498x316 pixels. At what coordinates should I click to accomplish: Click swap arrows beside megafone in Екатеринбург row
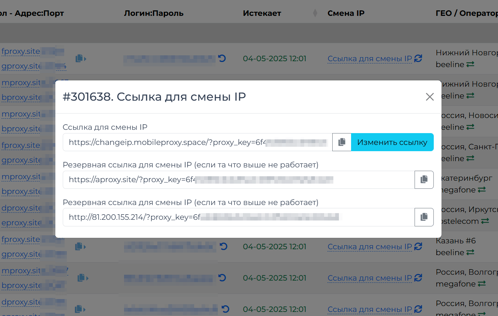pos(482,190)
